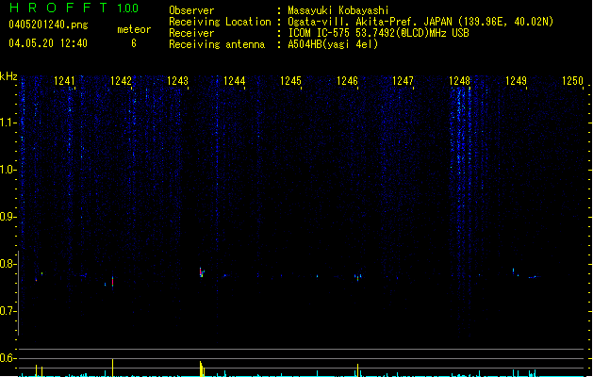Viewport: 593px width, 377px height.
Task: Click the 1245 time marker
Action: (x=290, y=80)
